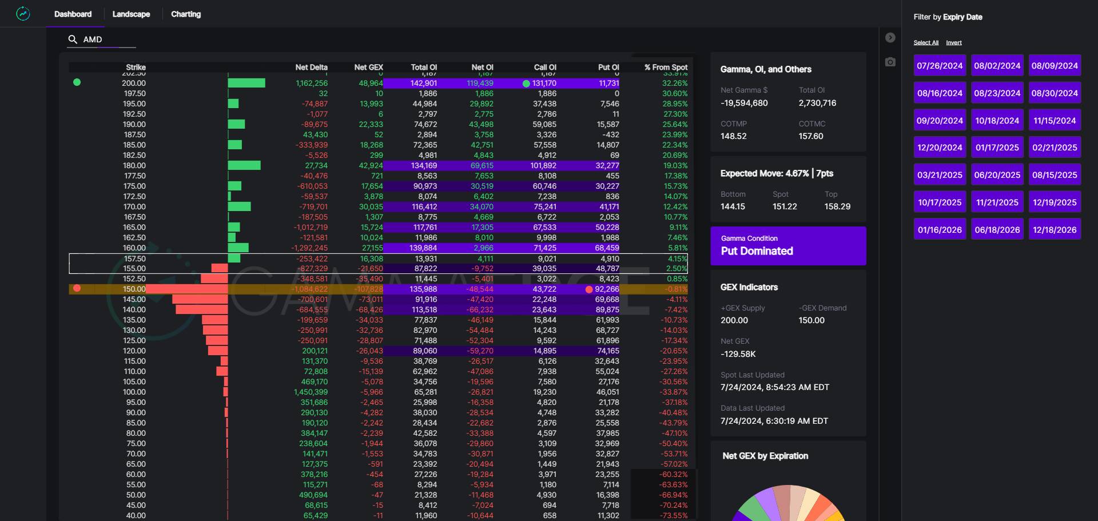
Task: Switch to the Charting tab
Action: point(186,14)
